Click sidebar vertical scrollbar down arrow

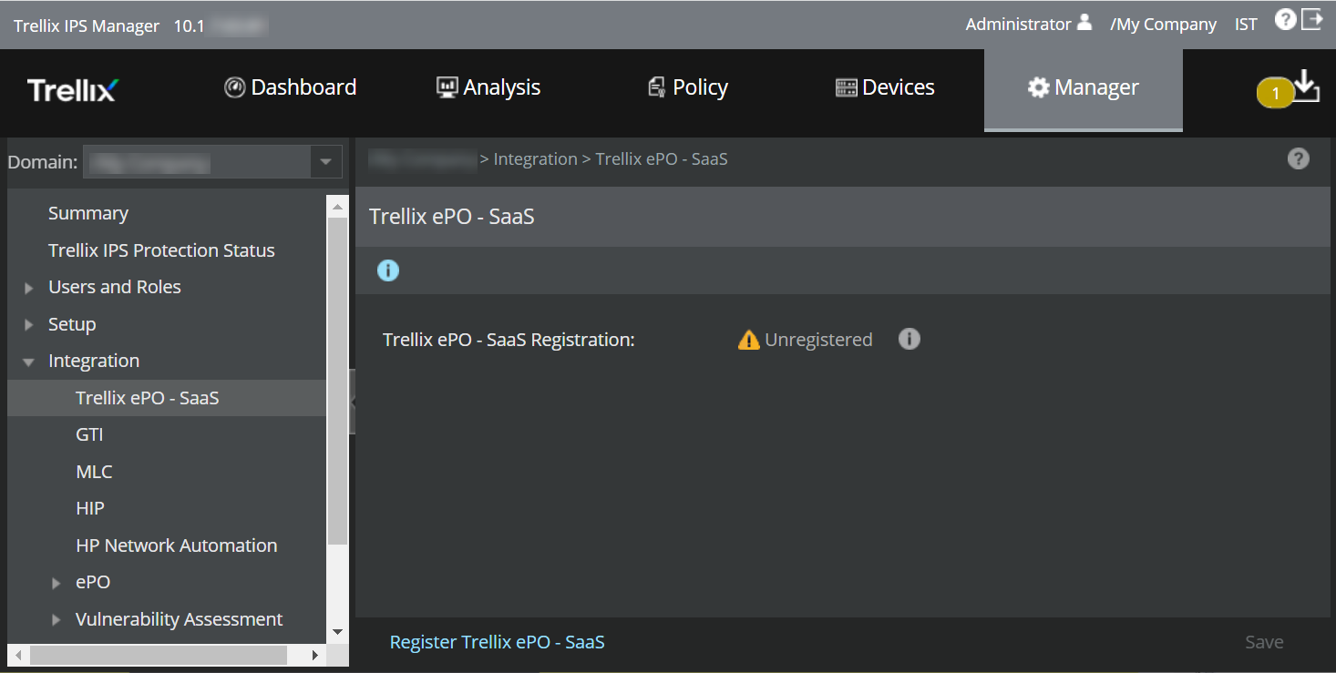(337, 631)
